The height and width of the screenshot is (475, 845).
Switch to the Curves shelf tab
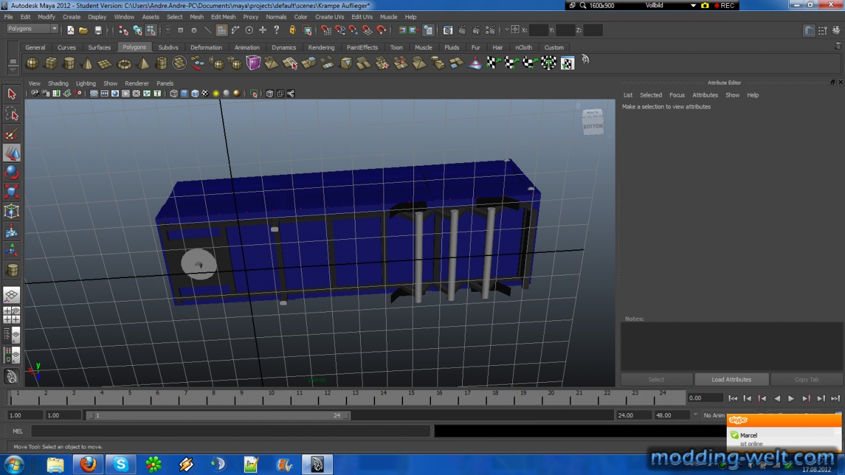67,47
